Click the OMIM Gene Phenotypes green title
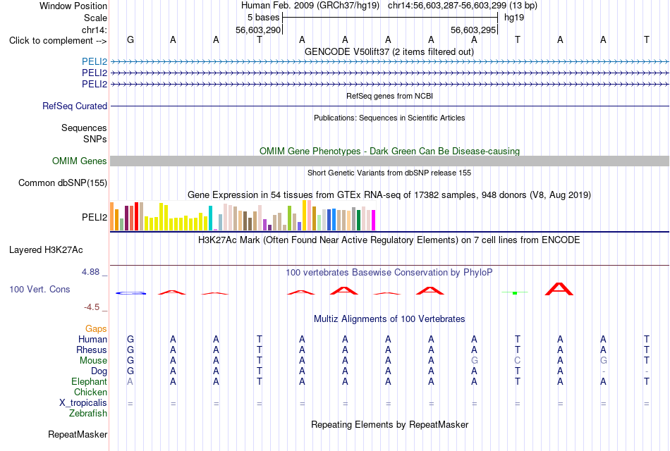This screenshot has width=670, height=451. click(389, 151)
